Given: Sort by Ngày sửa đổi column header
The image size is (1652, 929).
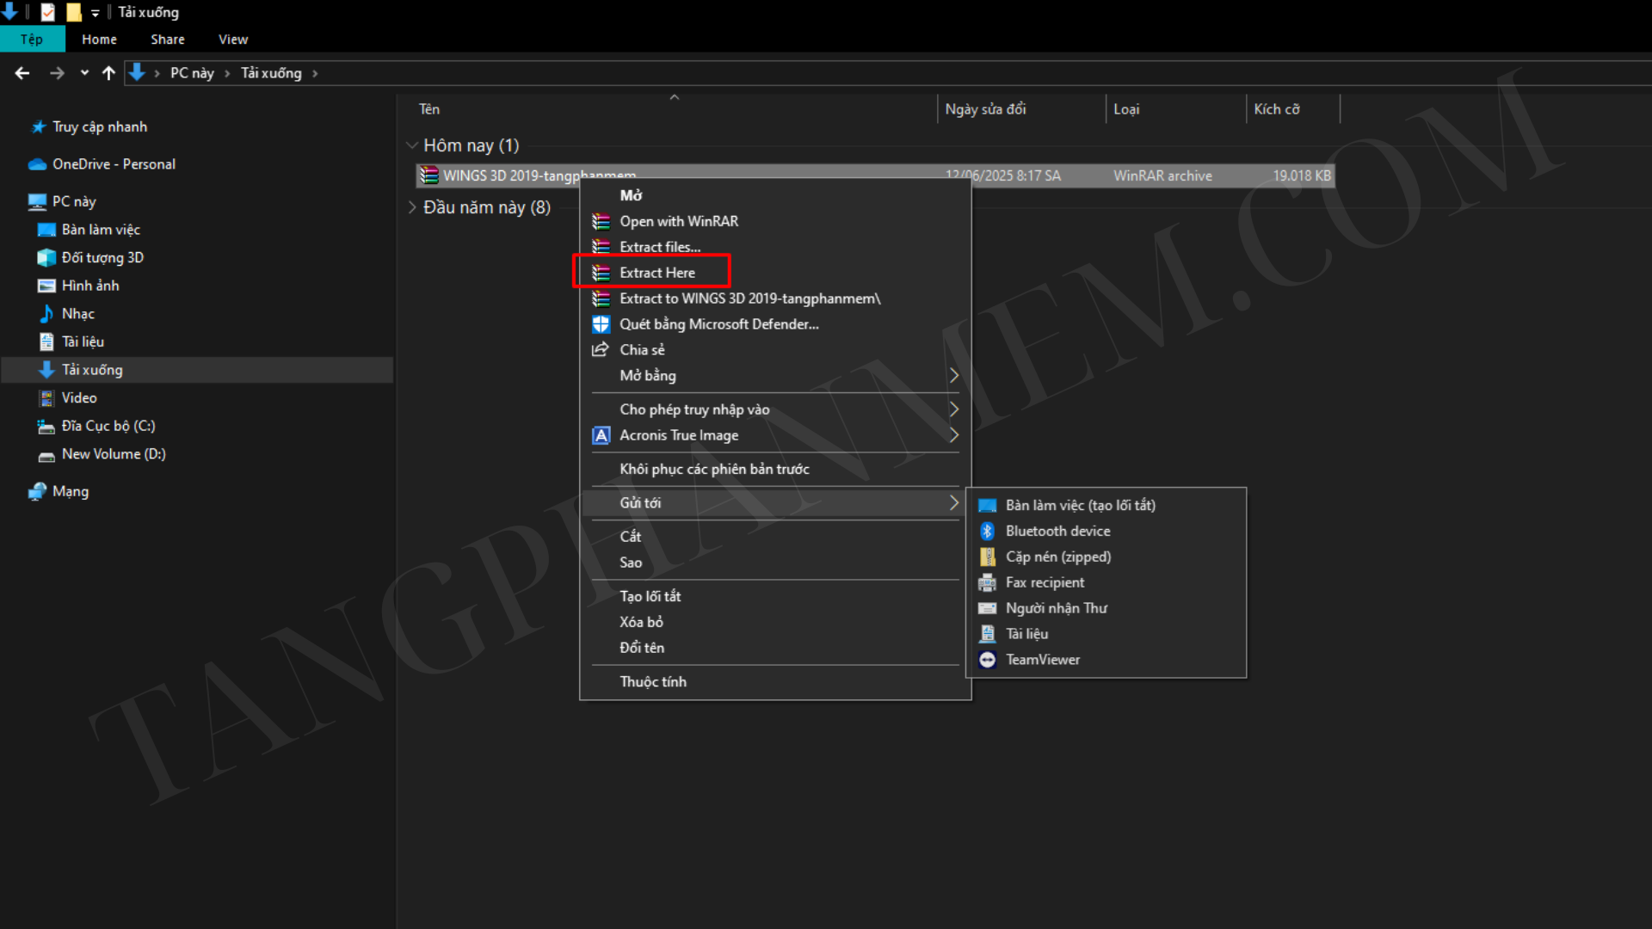Looking at the screenshot, I should (985, 109).
